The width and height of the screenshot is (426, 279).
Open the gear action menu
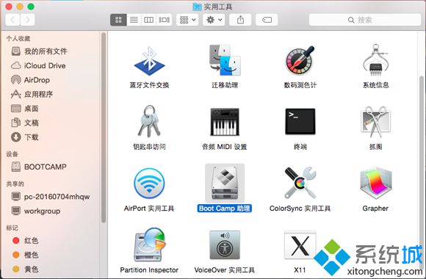214,20
